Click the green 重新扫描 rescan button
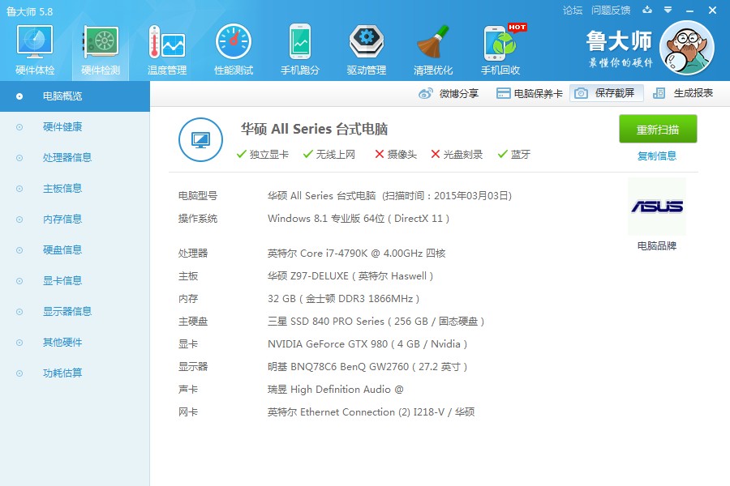730x486 pixels. pos(657,129)
